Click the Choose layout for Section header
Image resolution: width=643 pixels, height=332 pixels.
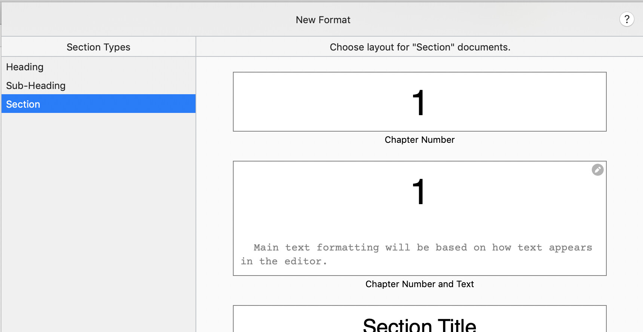[x=420, y=47]
